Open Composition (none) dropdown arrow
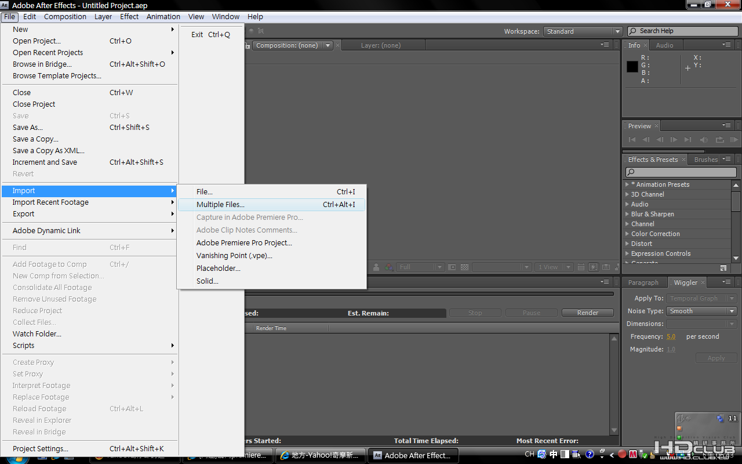This screenshot has height=464, width=742. pyautogui.click(x=328, y=45)
